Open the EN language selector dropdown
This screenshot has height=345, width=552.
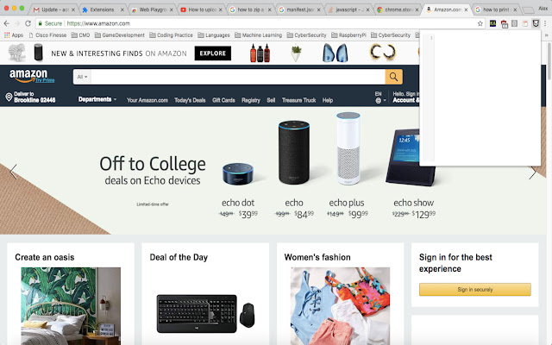point(379,97)
